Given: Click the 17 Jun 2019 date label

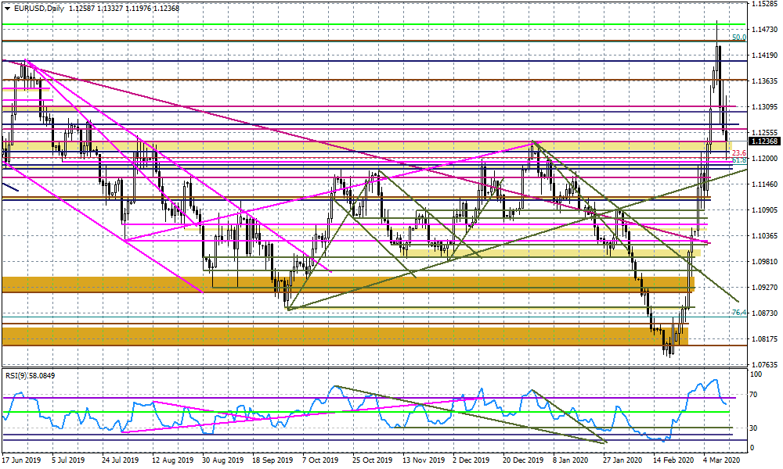Looking at the screenshot, I should tap(21, 460).
